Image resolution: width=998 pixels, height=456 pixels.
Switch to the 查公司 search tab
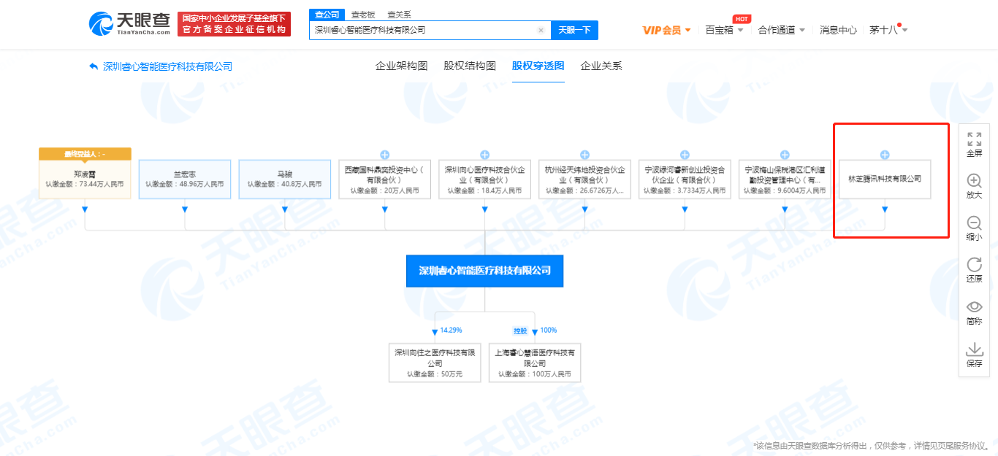click(x=327, y=15)
